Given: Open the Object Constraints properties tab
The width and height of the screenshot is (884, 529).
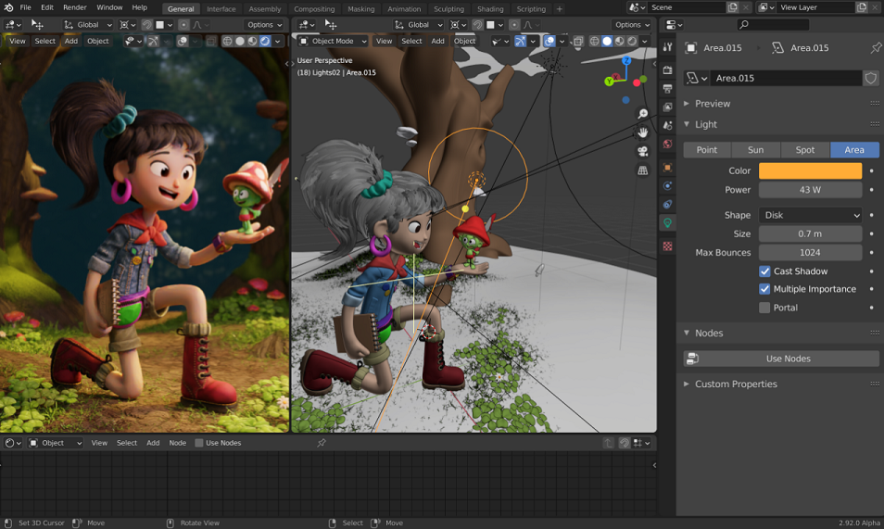Looking at the screenshot, I should [x=667, y=204].
